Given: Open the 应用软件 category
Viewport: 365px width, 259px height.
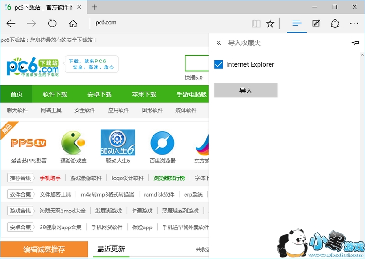Looking at the screenshot, I should (118, 110).
